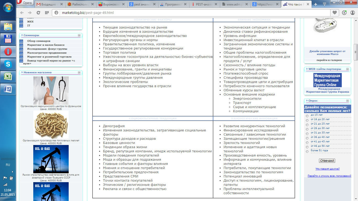Select the более 51 года option
Viewport: 358px width, 201px height.
click(307, 152)
